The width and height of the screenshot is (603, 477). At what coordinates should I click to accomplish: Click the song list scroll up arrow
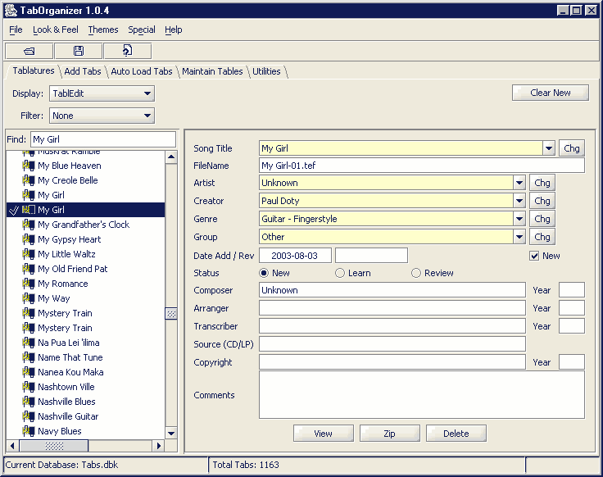[x=171, y=157]
